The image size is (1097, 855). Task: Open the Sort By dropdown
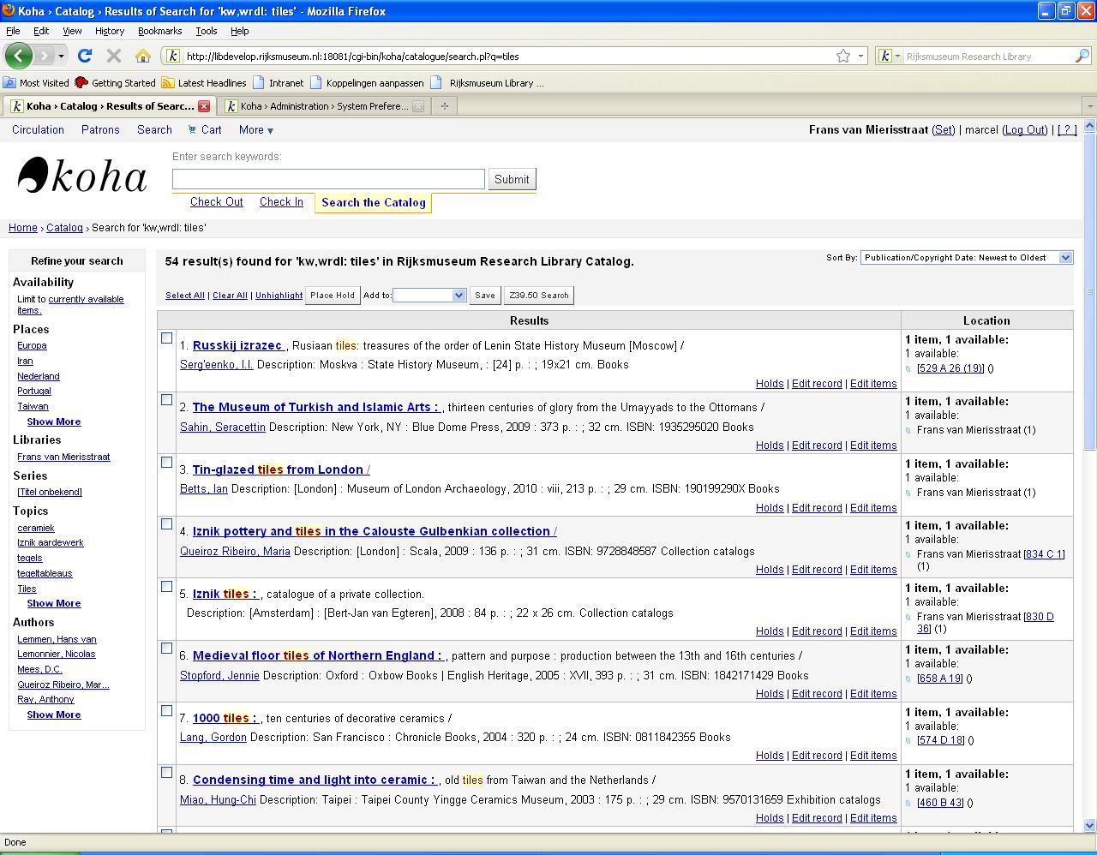tap(967, 257)
